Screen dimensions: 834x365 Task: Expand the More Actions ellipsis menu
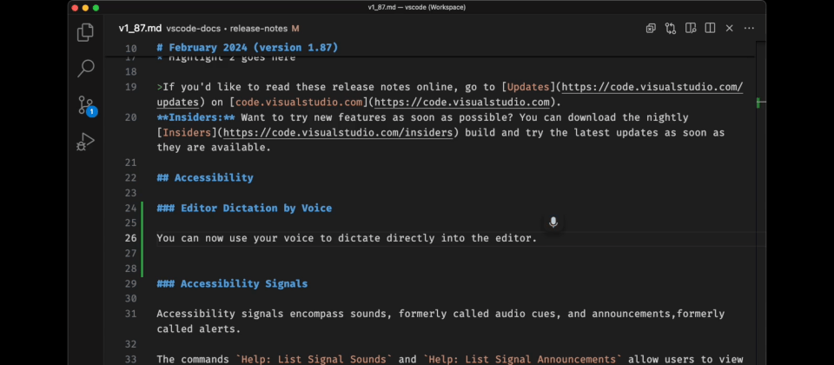coord(750,28)
